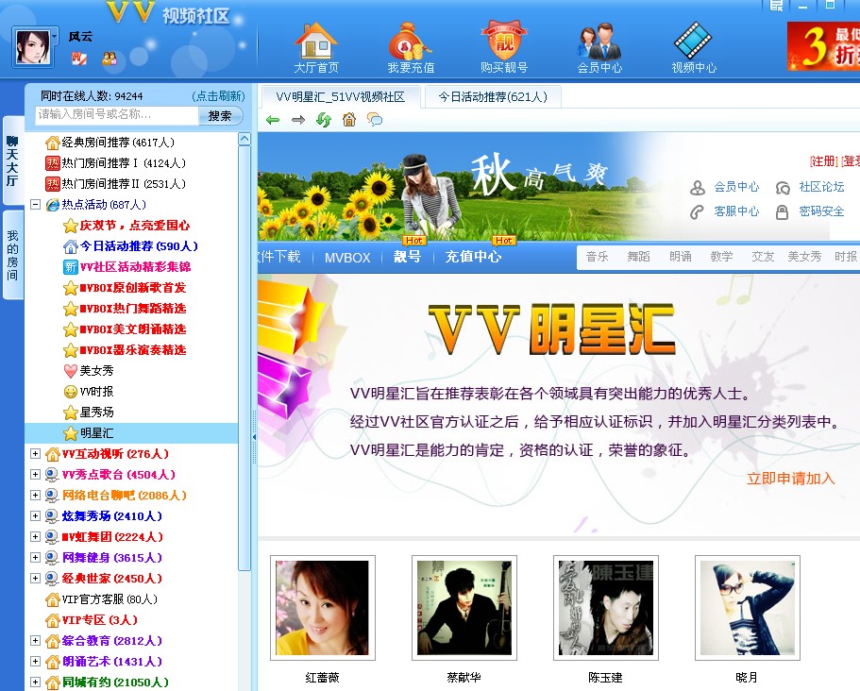Click the edit note icon under 风云
Viewport: 860px width, 691px height.
[x=79, y=59]
